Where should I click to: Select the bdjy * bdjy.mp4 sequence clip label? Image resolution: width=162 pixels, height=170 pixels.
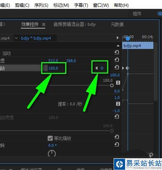[x=36, y=38]
